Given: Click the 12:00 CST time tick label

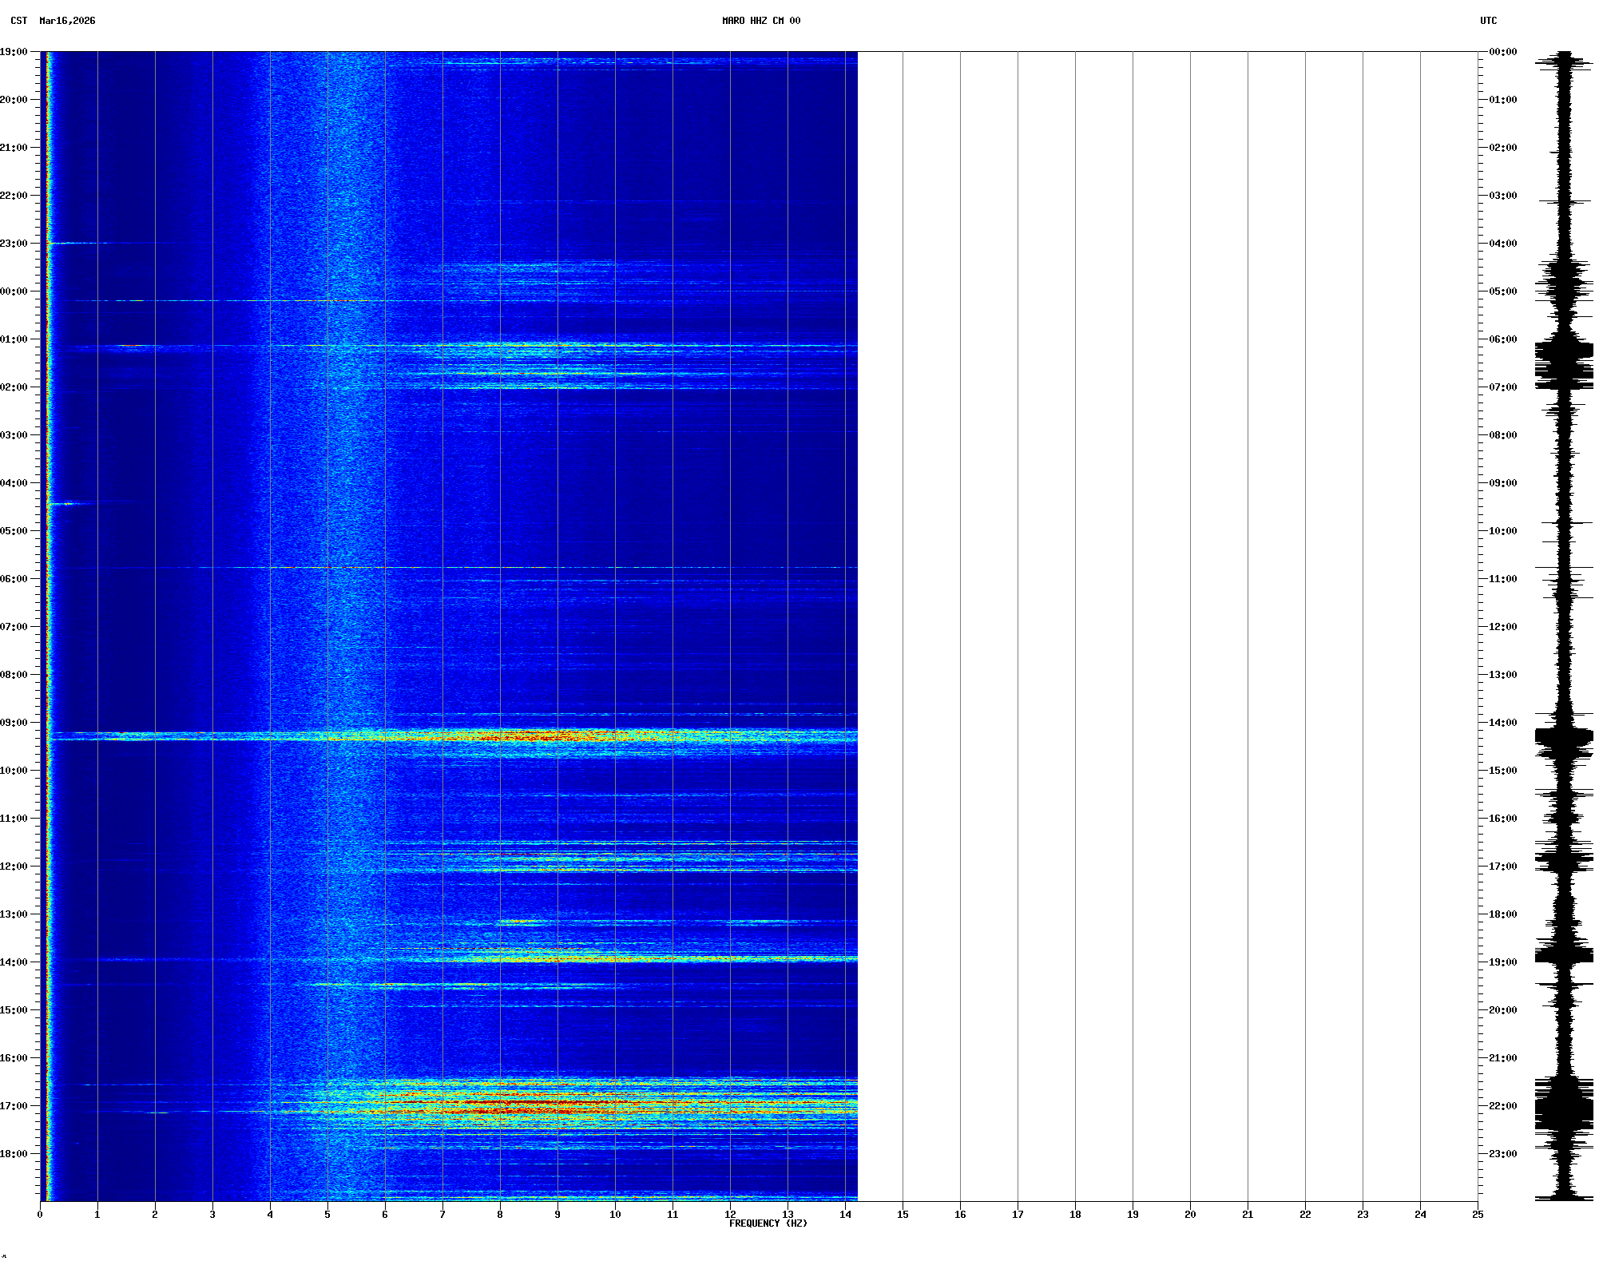Looking at the screenshot, I should click(x=14, y=866).
